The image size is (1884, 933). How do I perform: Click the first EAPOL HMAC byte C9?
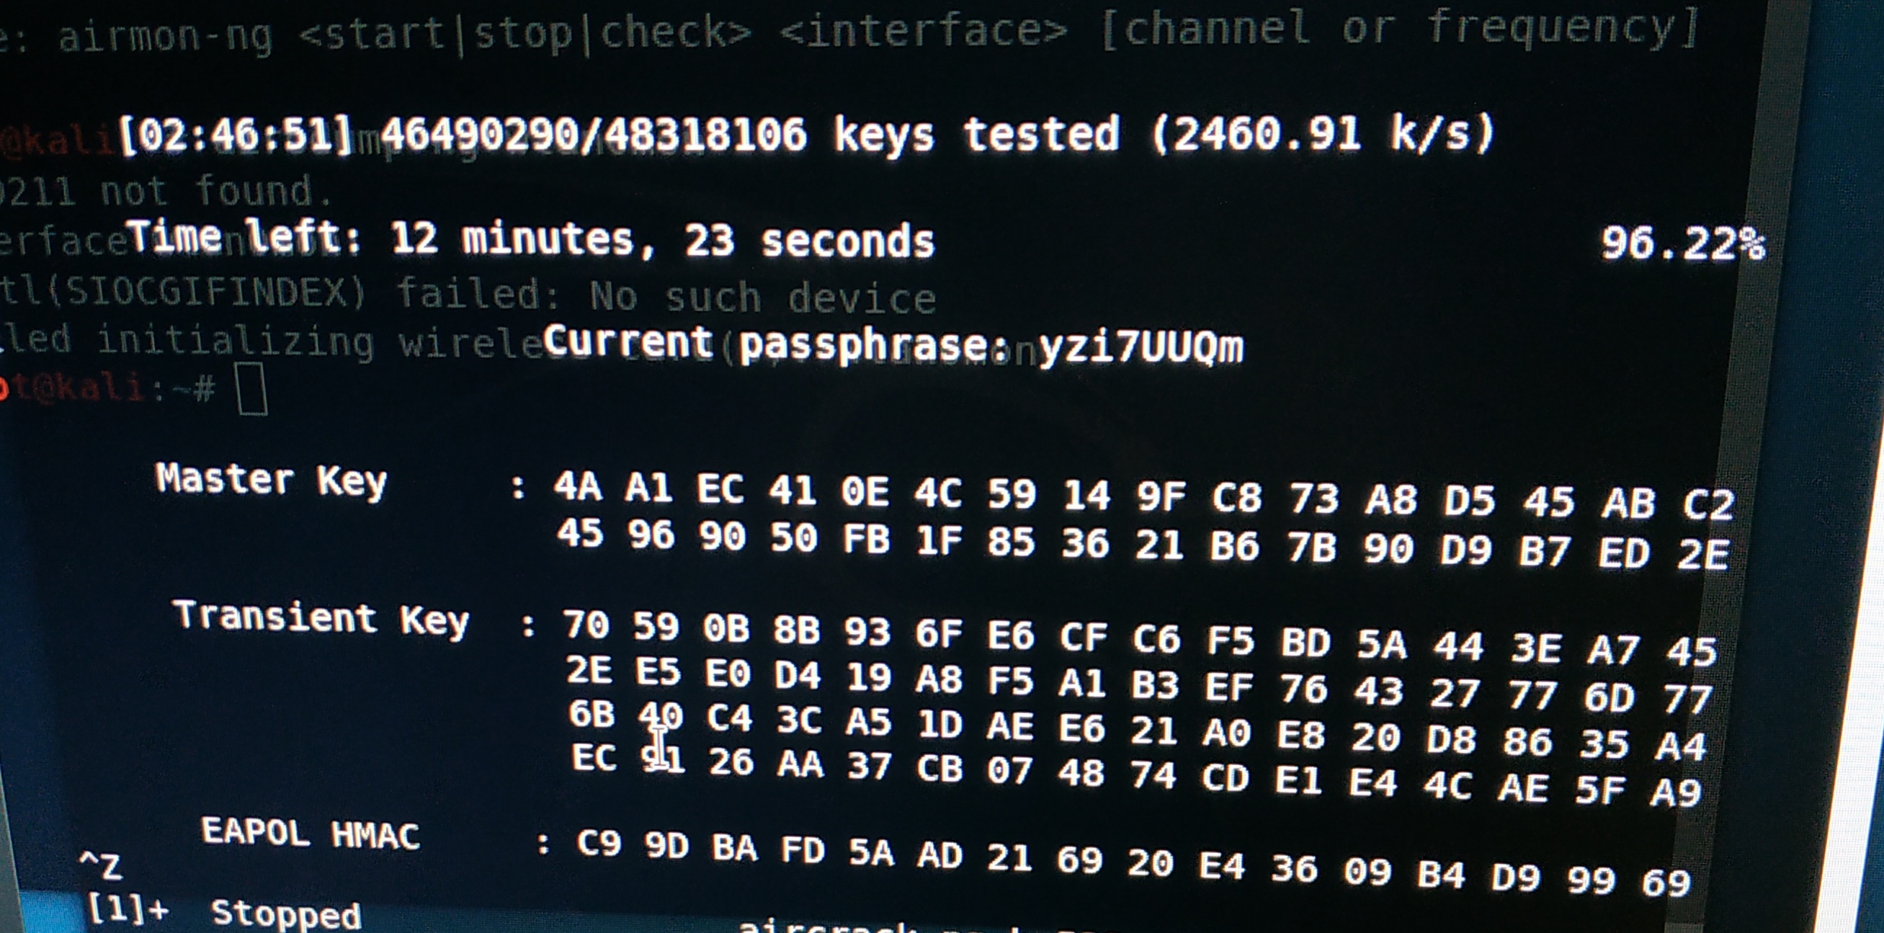(x=598, y=844)
